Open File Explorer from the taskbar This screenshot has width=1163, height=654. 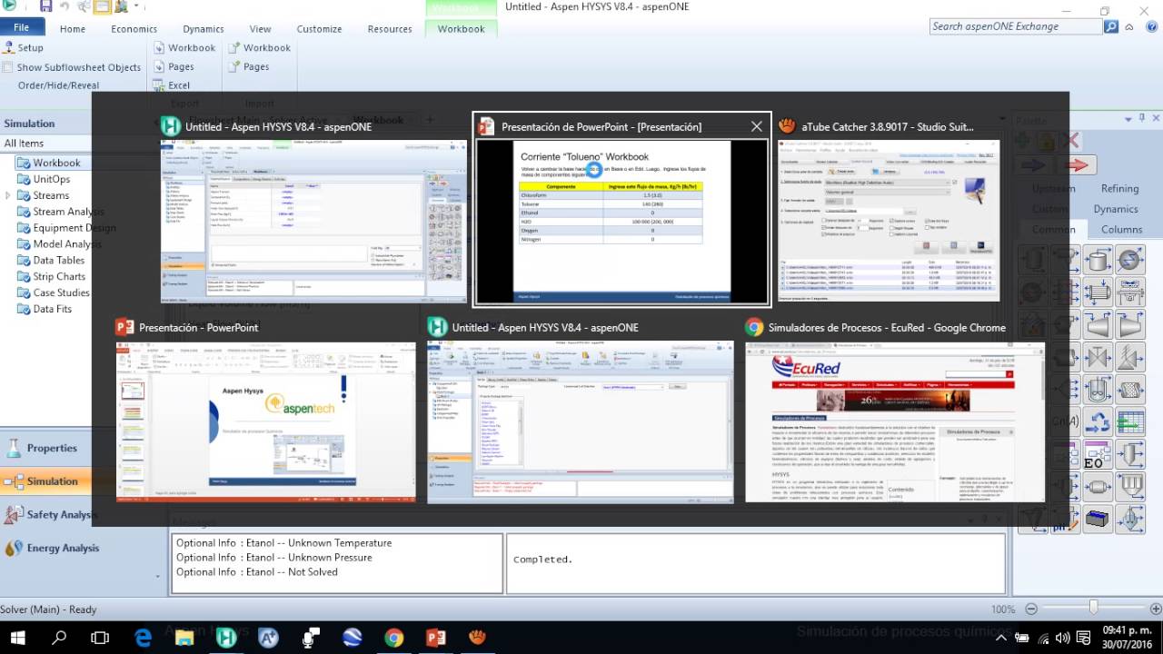click(x=184, y=638)
